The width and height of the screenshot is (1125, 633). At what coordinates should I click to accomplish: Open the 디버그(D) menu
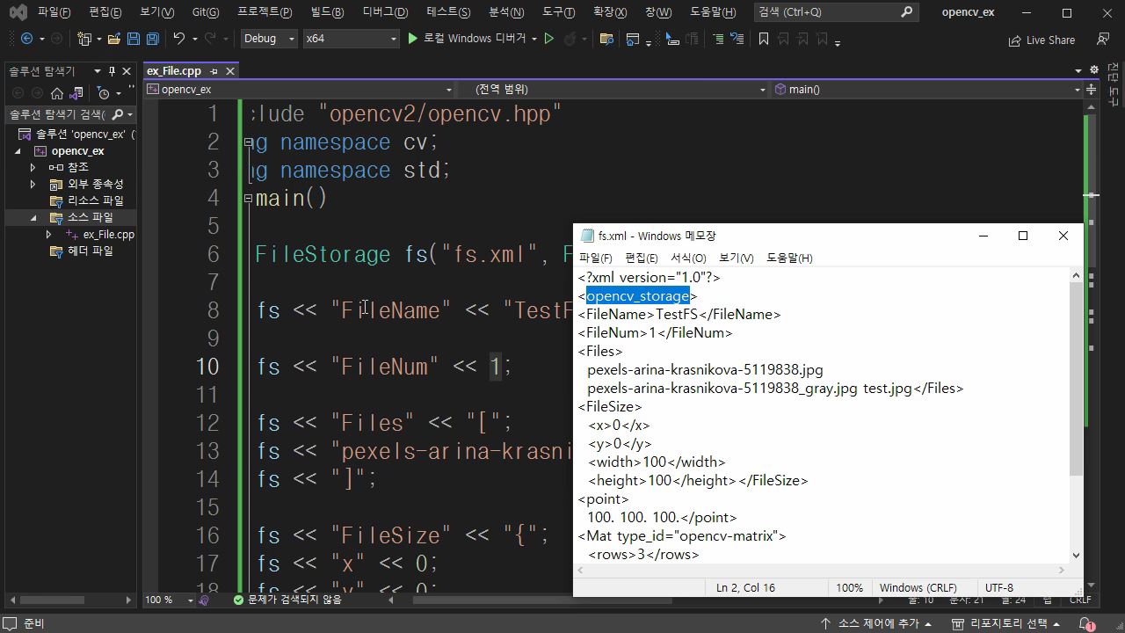point(385,12)
